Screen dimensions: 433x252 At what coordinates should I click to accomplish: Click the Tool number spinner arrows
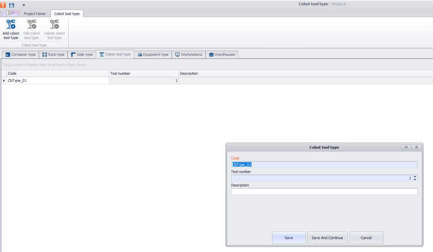point(415,178)
